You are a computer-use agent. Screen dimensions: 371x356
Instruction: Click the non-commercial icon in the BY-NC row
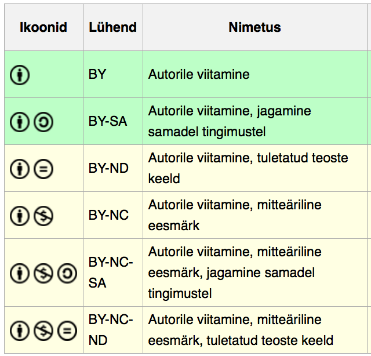43,216
